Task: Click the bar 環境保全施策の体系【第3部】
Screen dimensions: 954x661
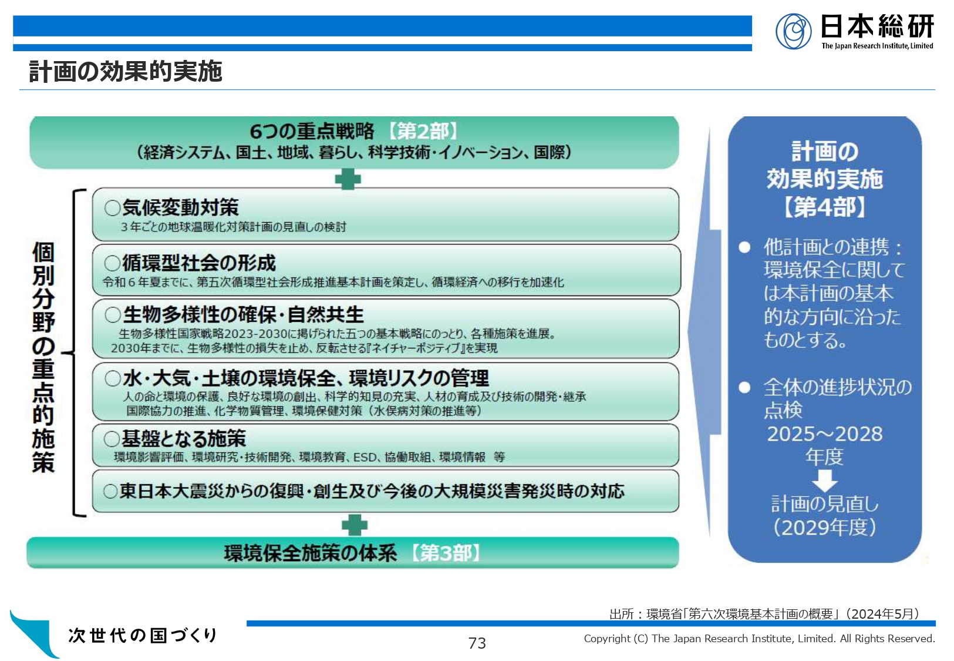Action: click(353, 553)
